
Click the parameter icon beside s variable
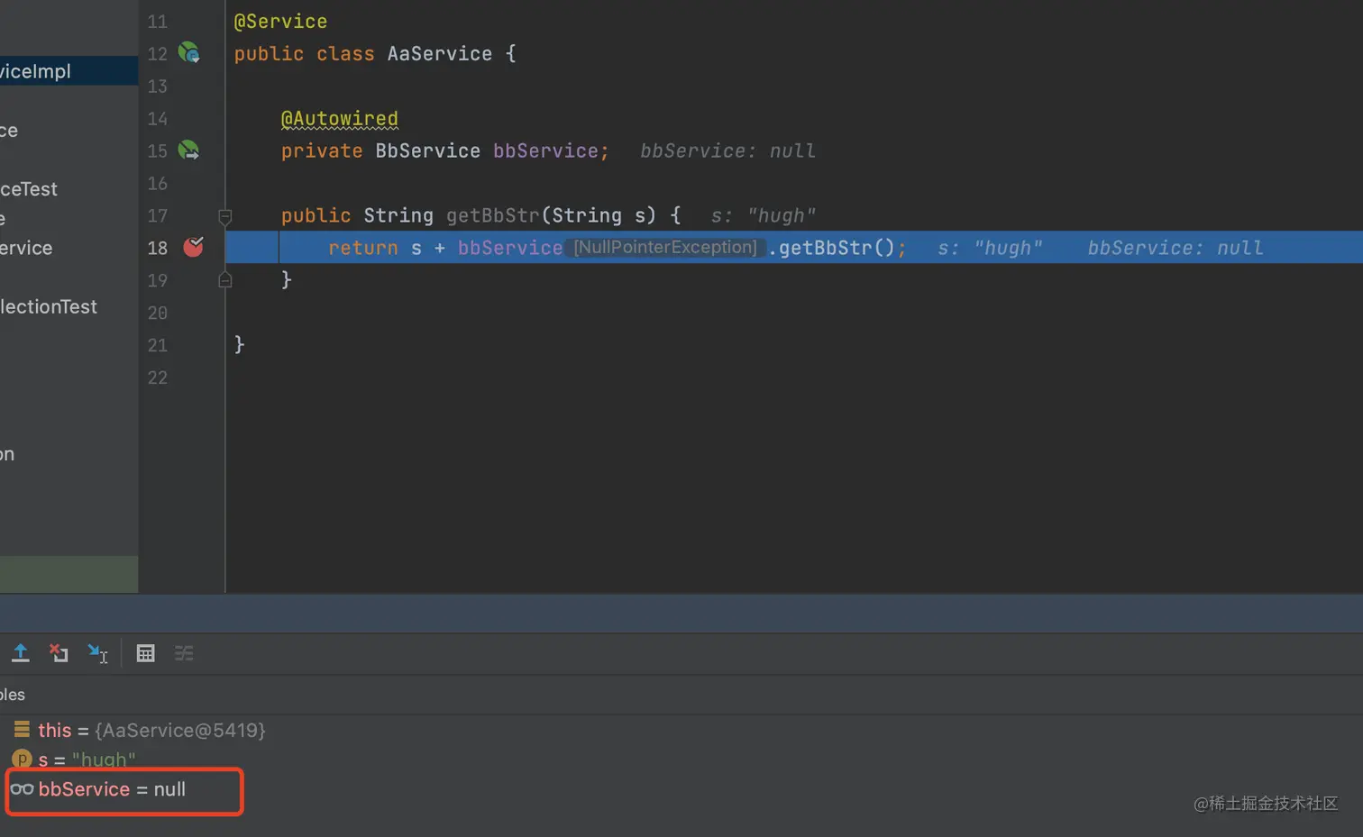[x=22, y=760]
